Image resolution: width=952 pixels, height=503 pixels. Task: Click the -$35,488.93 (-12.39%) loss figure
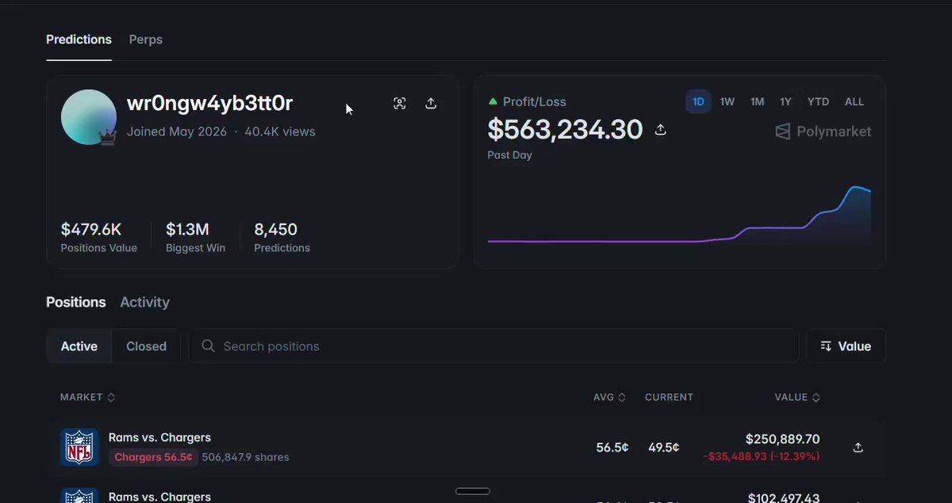(761, 457)
